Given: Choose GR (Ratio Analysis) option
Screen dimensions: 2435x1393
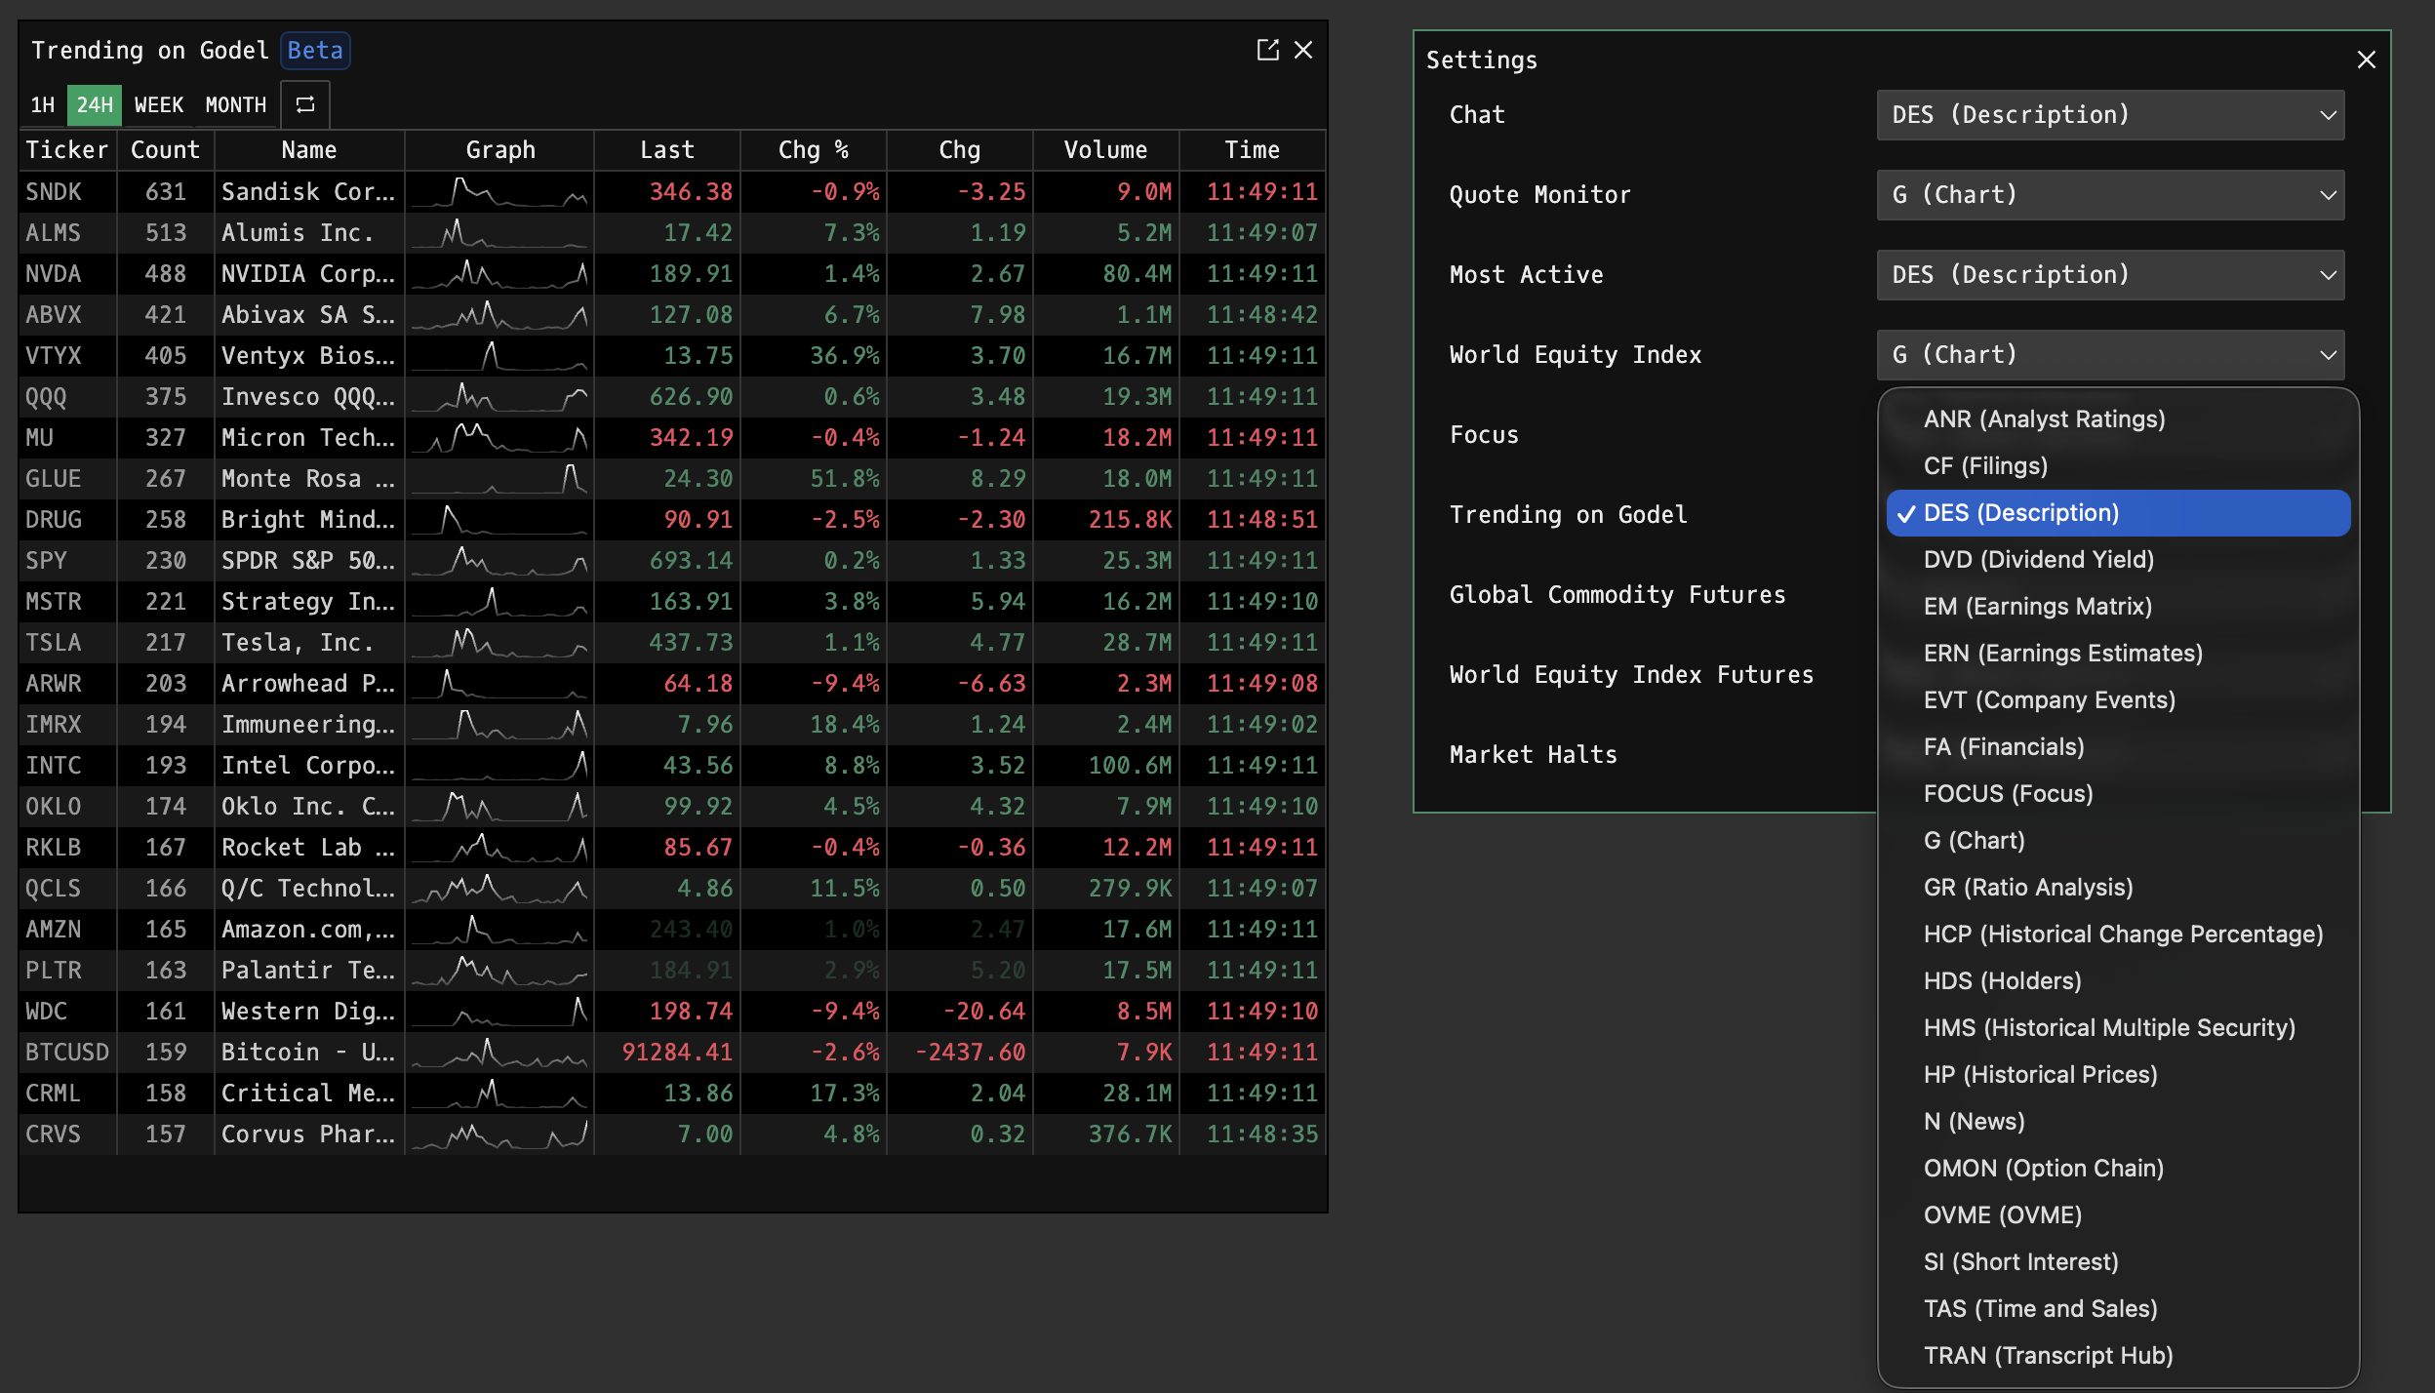Looking at the screenshot, I should [2118, 888].
